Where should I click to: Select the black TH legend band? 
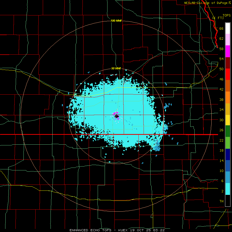228,201
